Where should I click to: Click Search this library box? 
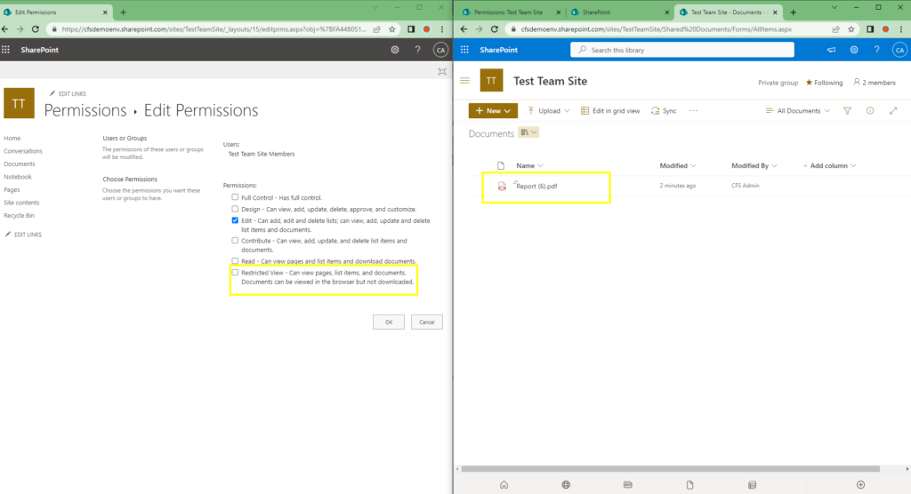coord(682,50)
